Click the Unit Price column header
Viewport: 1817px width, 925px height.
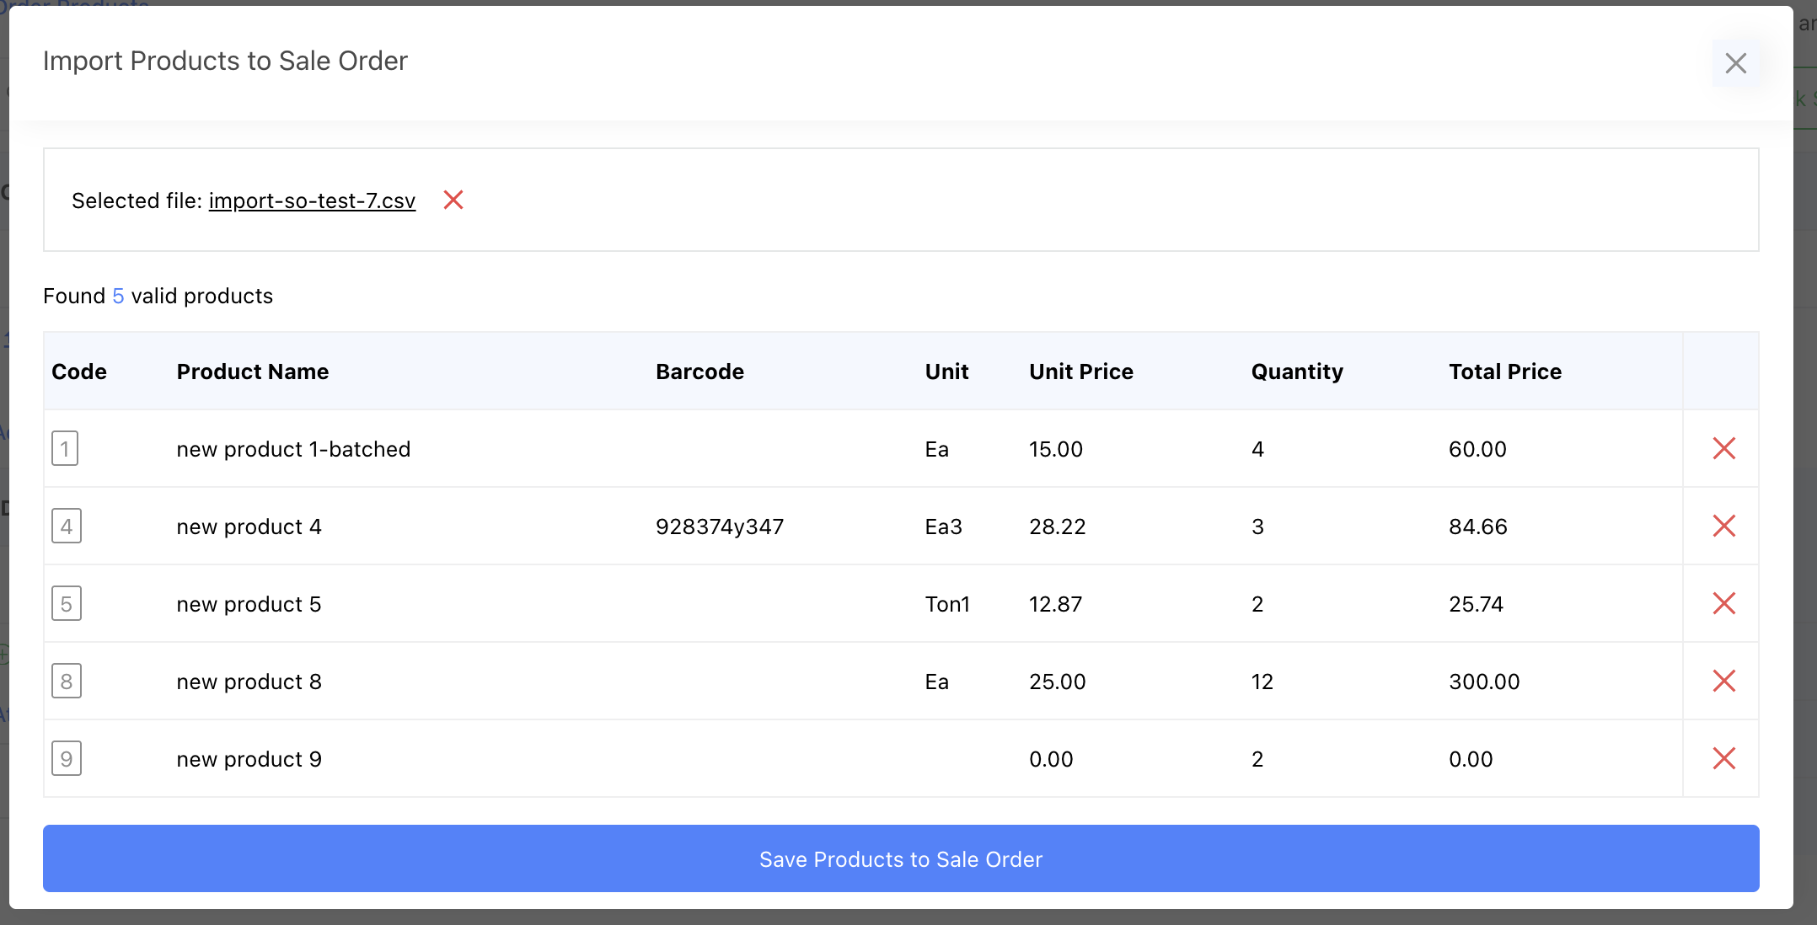1080,372
